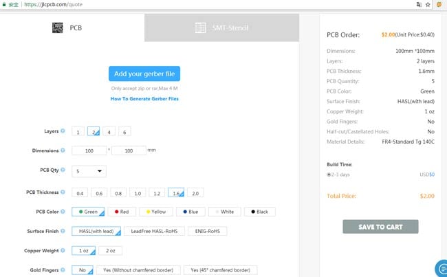Switch to the PCB tab
The height and width of the screenshot is (277, 447).
point(72,28)
